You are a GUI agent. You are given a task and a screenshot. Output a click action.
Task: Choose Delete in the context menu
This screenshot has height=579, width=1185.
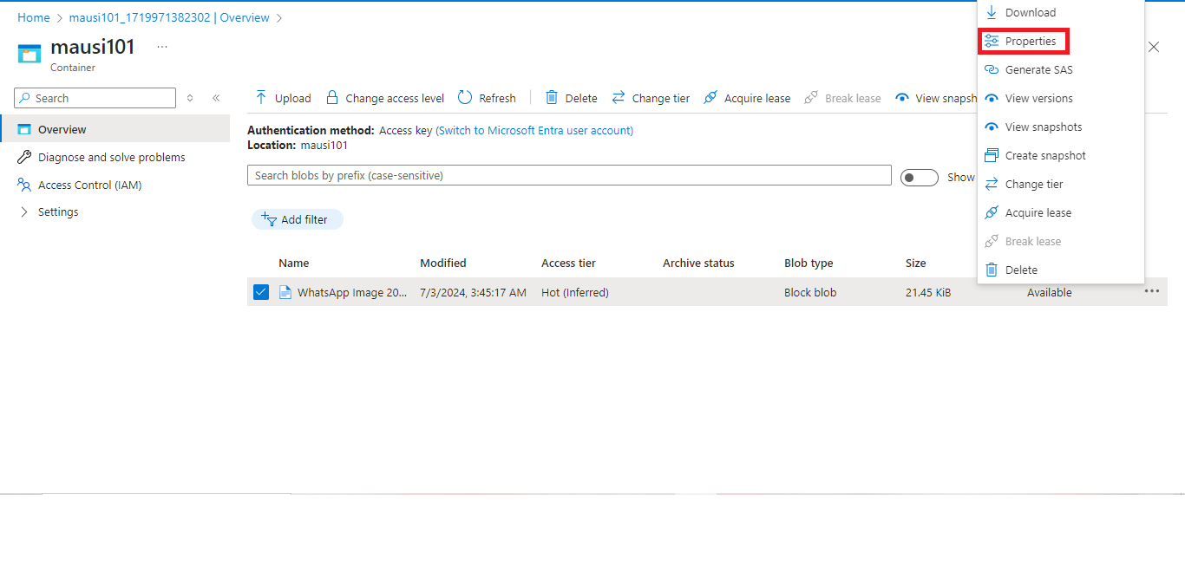[x=1061, y=270]
